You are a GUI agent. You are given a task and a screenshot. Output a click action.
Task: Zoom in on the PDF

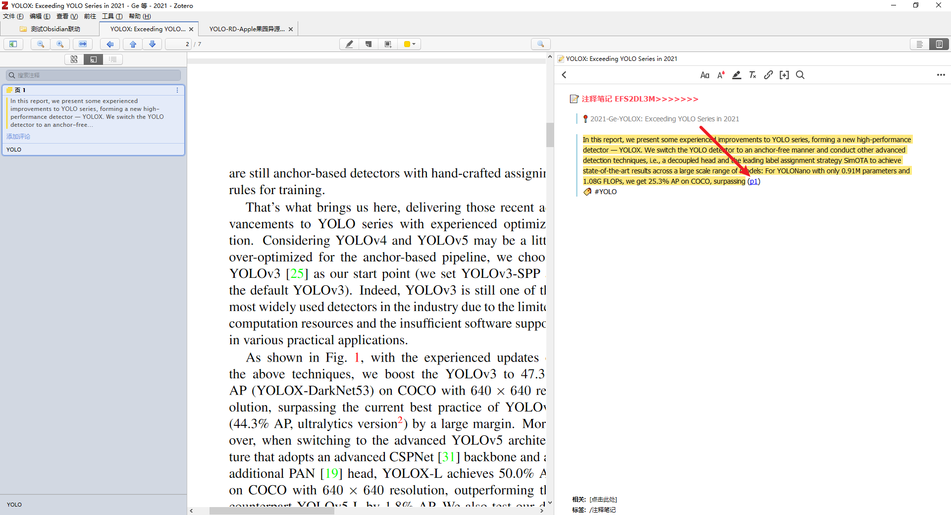pyautogui.click(x=60, y=44)
